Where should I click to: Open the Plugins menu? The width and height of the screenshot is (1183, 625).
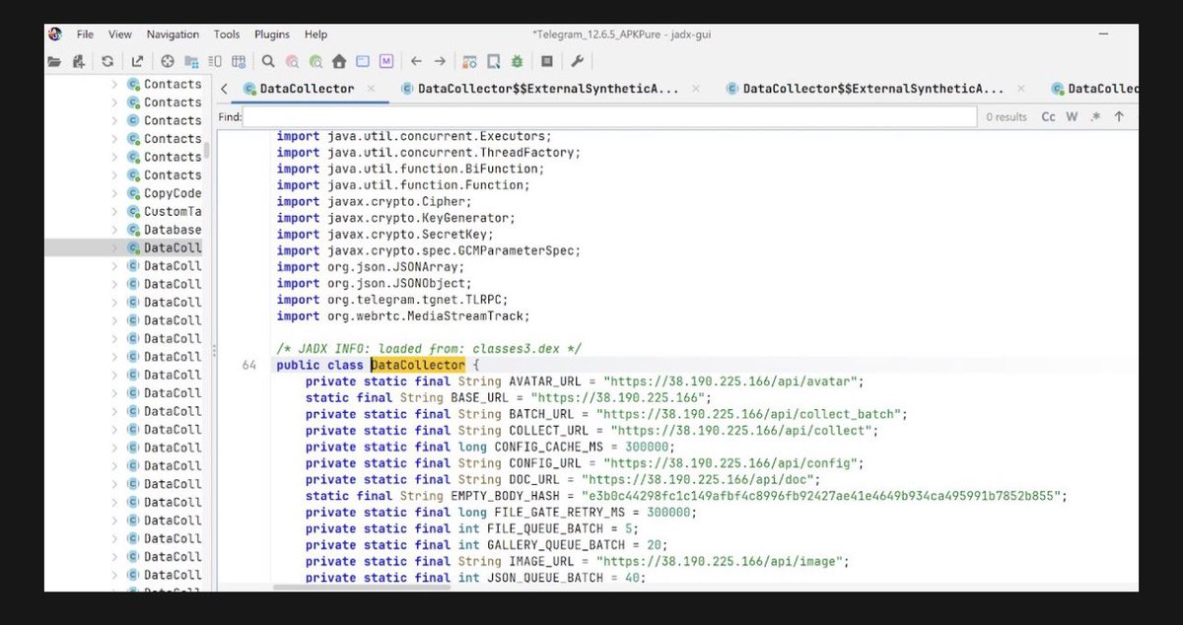(272, 35)
